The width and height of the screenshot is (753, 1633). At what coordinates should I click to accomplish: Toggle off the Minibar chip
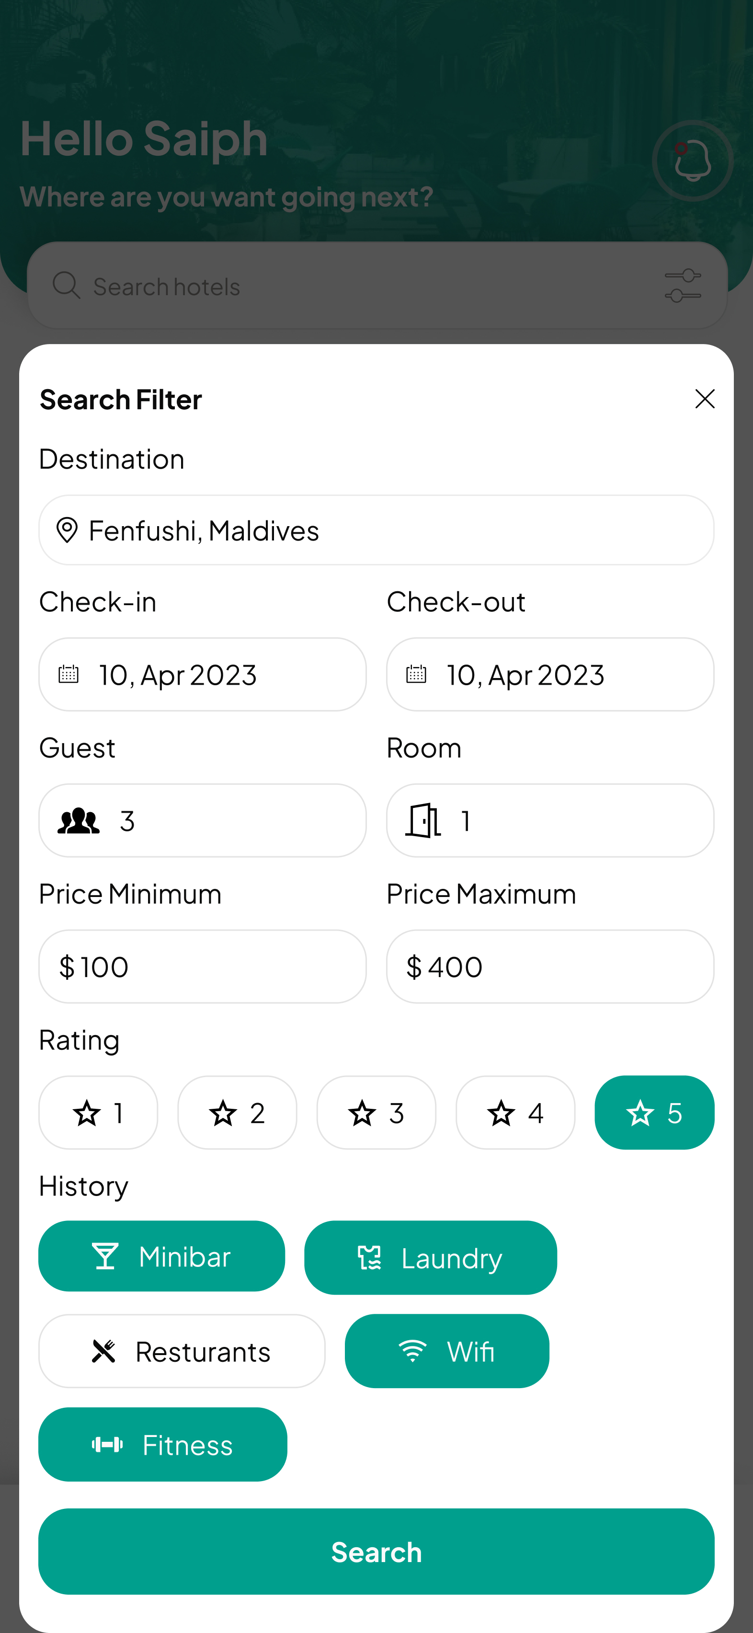coord(161,1256)
